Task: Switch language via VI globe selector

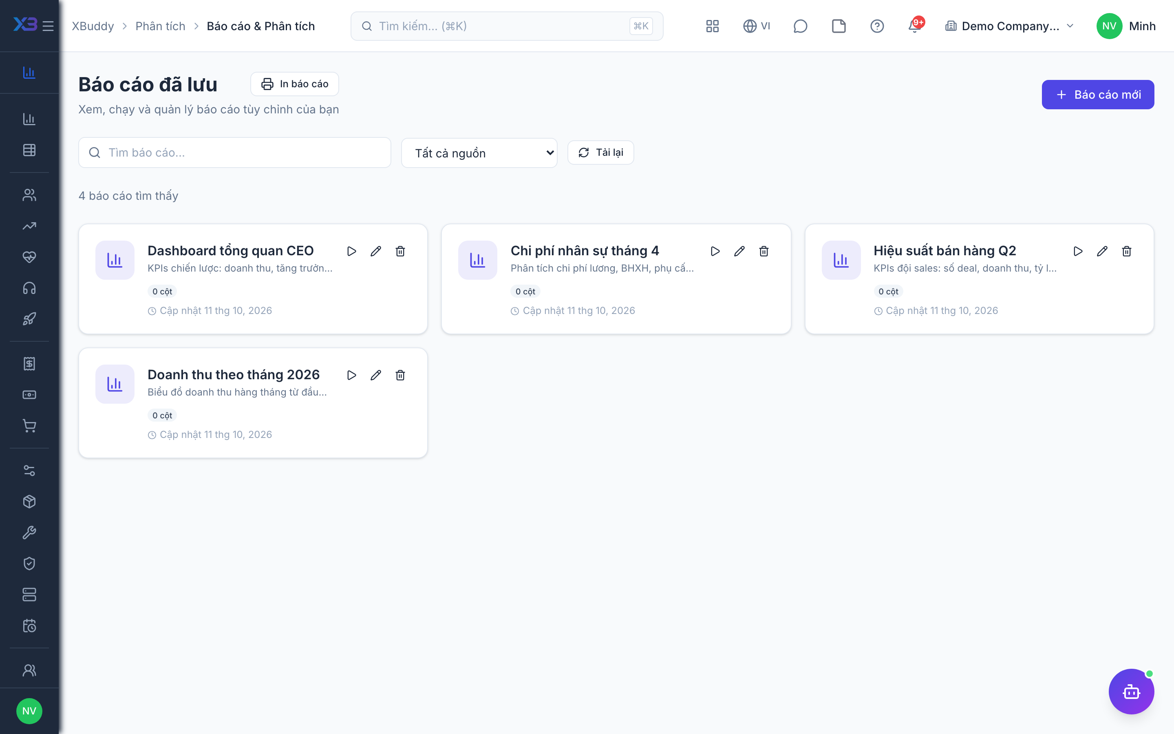Action: point(757,26)
